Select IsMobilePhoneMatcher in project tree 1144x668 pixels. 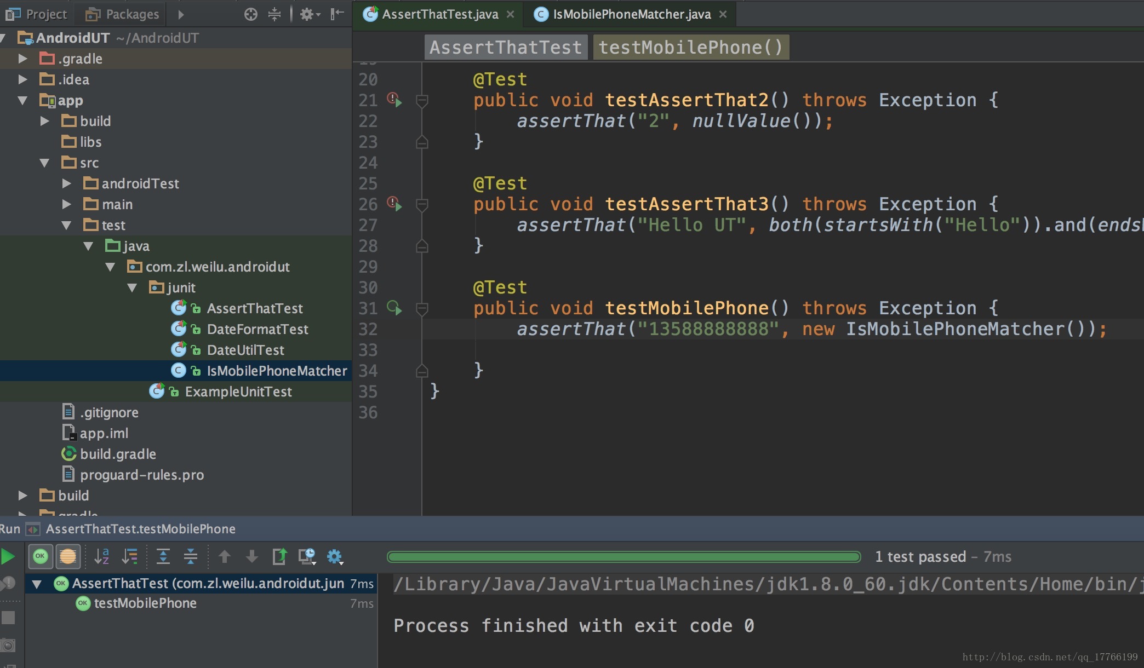pyautogui.click(x=277, y=371)
